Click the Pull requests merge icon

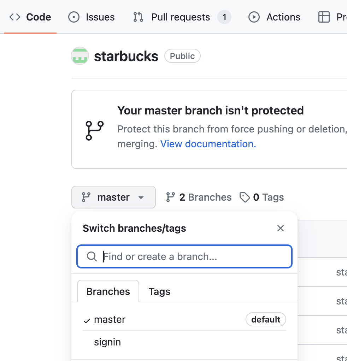click(x=138, y=17)
